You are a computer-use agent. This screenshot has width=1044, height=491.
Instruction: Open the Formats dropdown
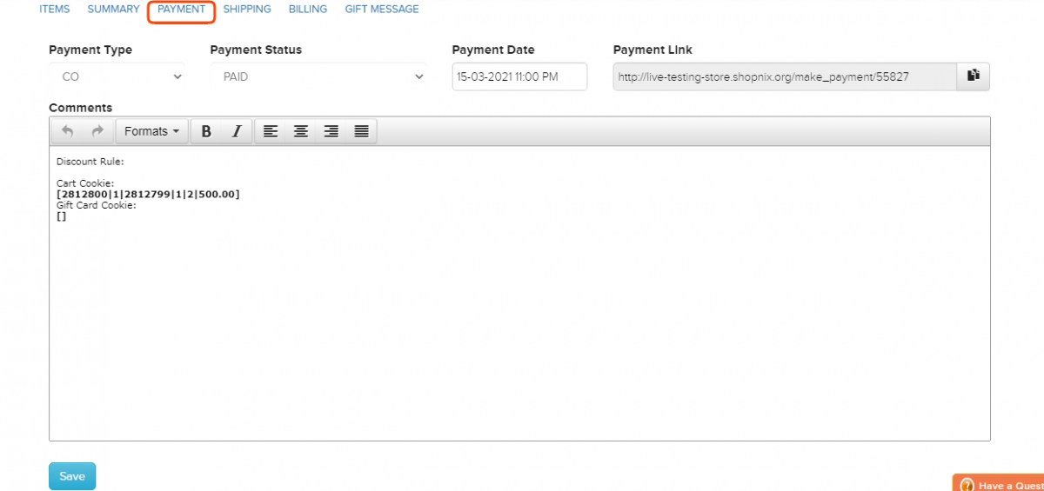click(x=151, y=131)
